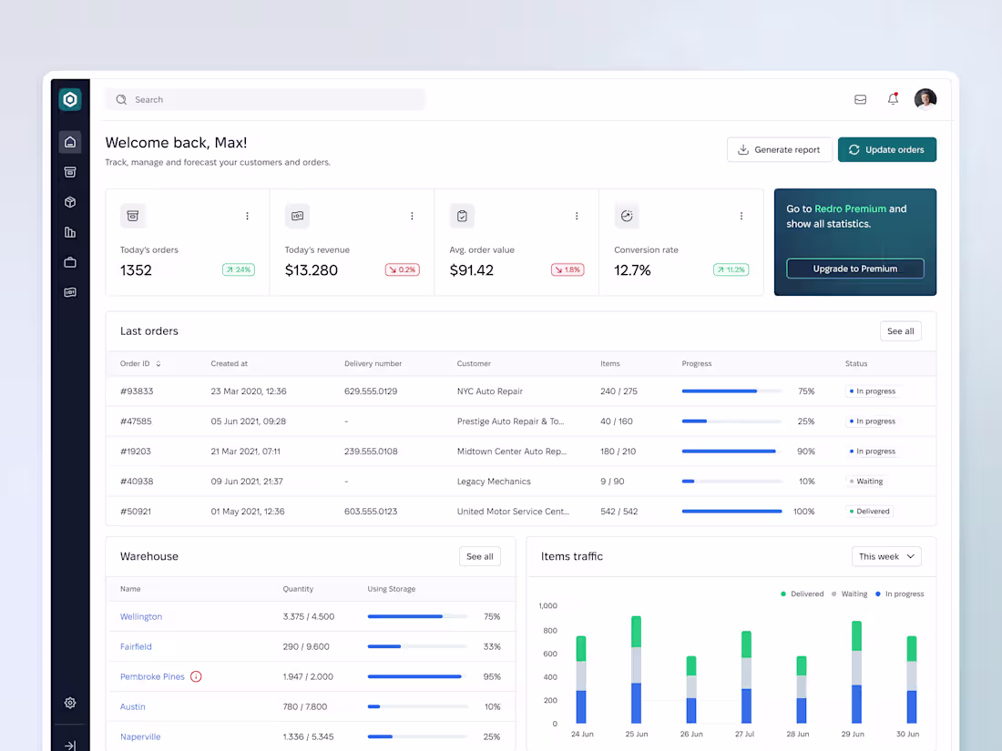Toggle the In progress legend in Items traffic
Image resolution: width=1002 pixels, height=751 pixels.
pos(900,594)
